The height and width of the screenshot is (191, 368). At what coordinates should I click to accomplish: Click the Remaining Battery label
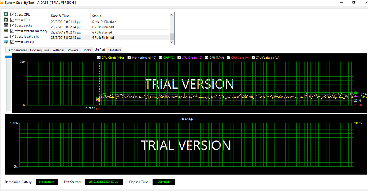tap(19, 182)
